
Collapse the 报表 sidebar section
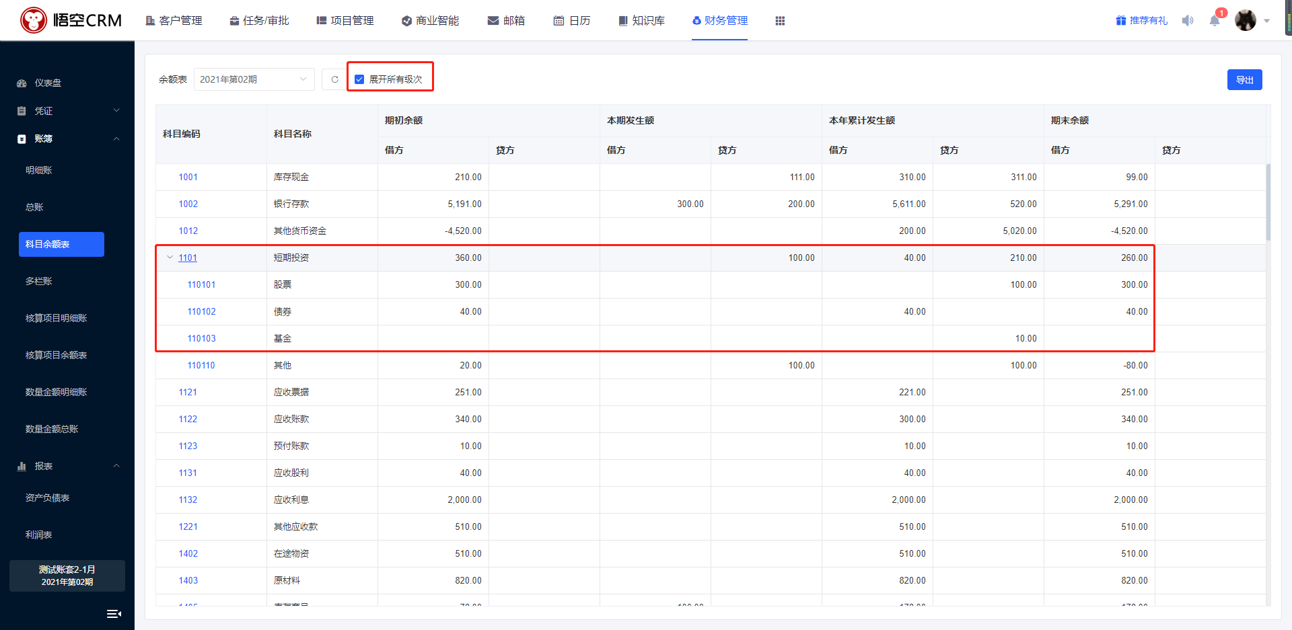(67, 466)
